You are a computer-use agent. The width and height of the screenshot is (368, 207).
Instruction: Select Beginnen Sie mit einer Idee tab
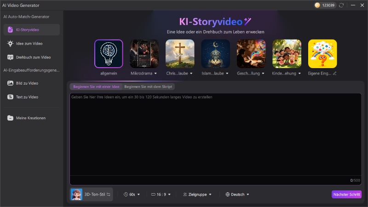pos(96,86)
